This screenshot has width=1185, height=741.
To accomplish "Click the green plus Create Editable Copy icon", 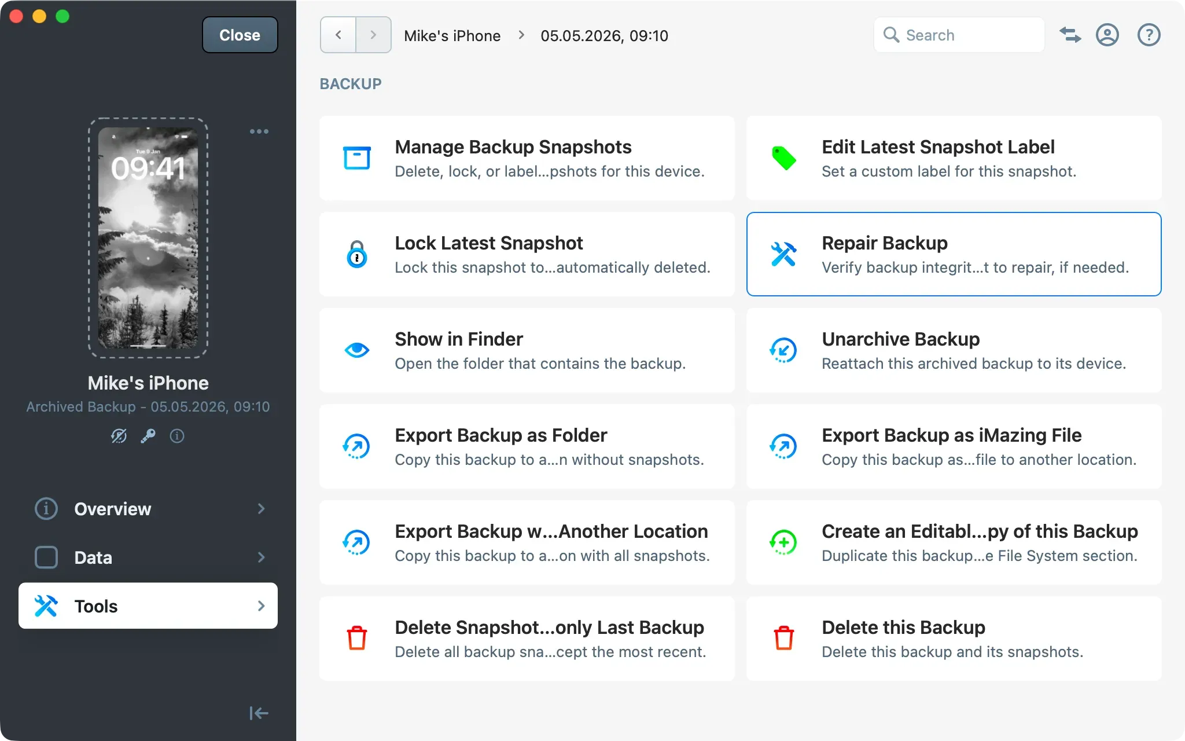I will pos(783,542).
